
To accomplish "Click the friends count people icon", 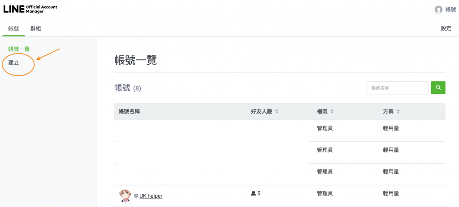I will [x=253, y=194].
